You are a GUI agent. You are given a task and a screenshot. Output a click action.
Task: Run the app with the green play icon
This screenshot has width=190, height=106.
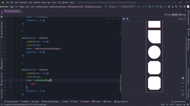[139, 6]
